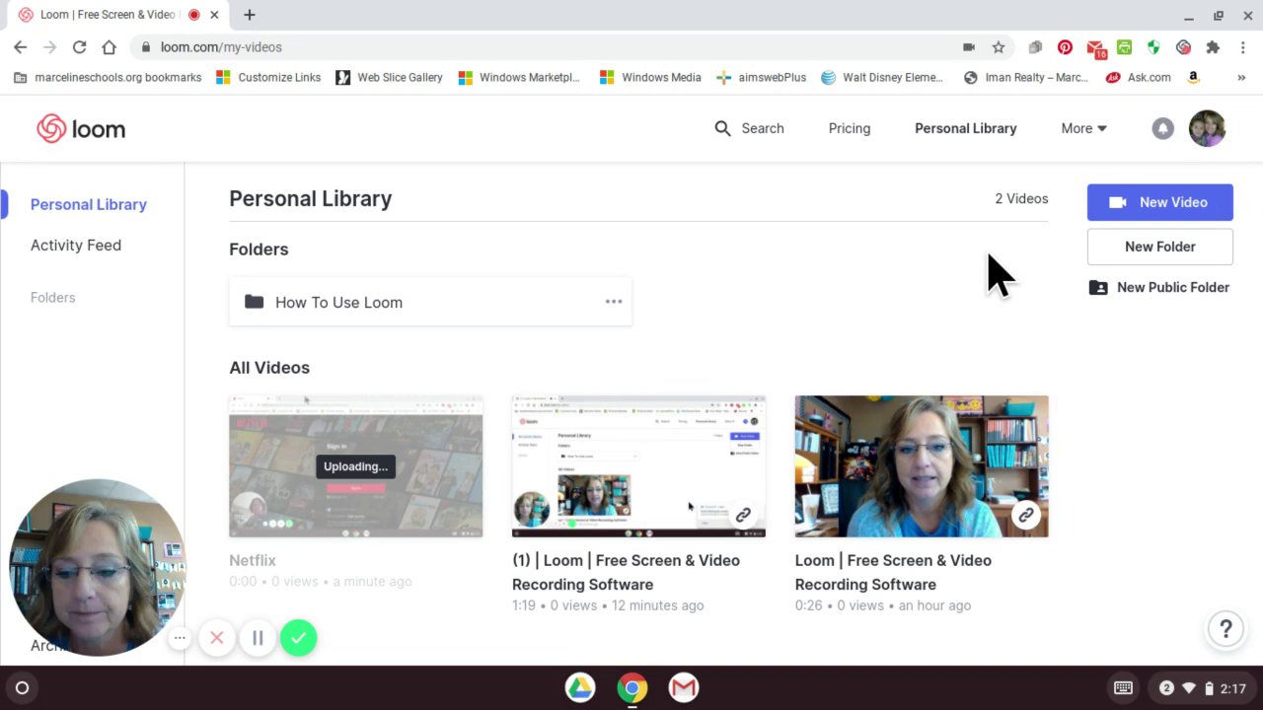Click New Folder button
The image size is (1263, 710).
(1160, 247)
